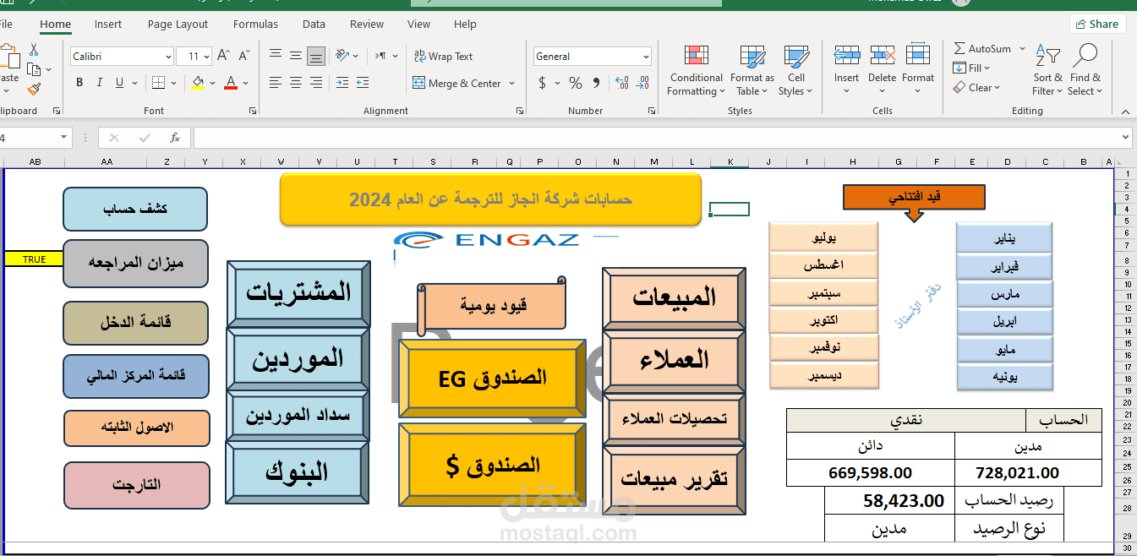This screenshot has height=556, width=1137.
Task: Click the Orientation angled text icon
Action: [343, 56]
